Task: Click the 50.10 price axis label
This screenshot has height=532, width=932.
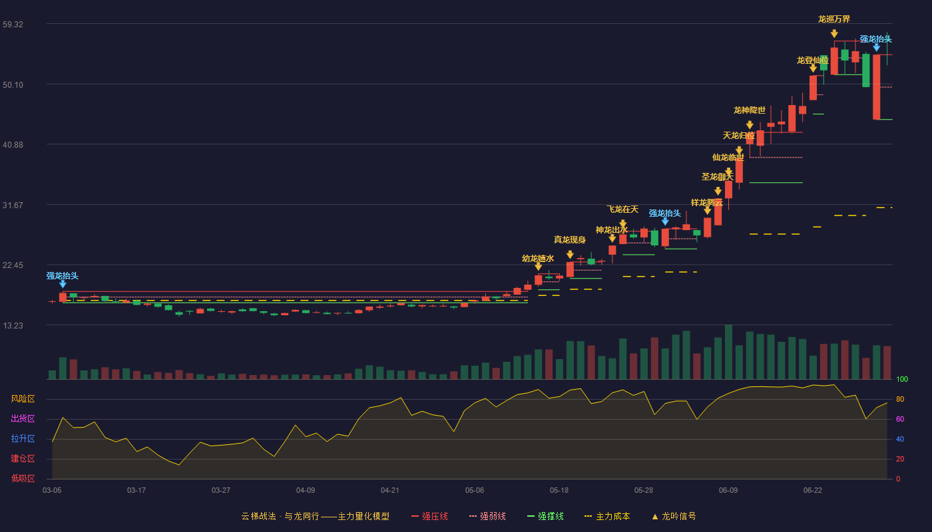Action: click(13, 84)
